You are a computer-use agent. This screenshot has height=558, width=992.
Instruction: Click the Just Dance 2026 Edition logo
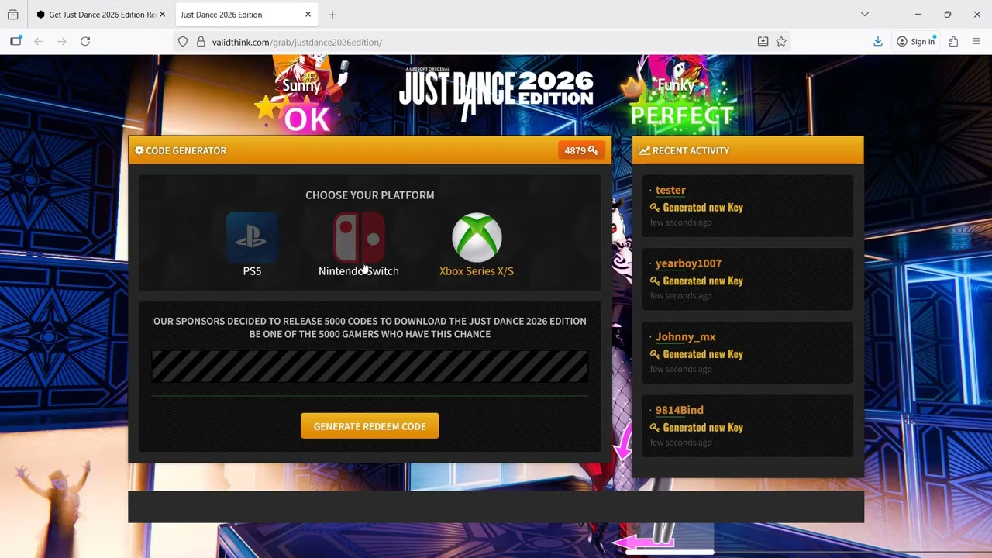[x=496, y=93]
